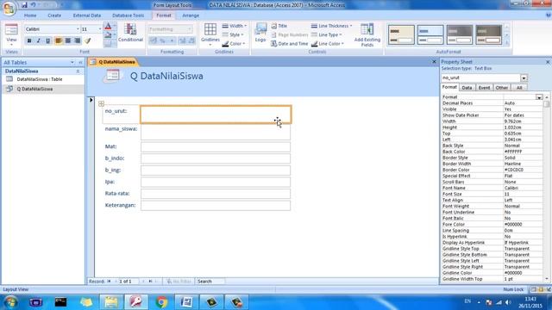Switch to the Create ribbon tab
Image resolution: width=552 pixels, height=310 pixels.
pyautogui.click(x=54, y=15)
